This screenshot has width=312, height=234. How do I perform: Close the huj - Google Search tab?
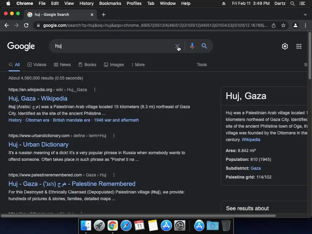pyautogui.click(x=92, y=15)
